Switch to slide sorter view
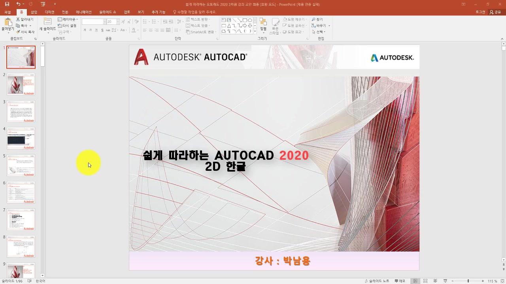Viewport: 506px width, 284px height. pyautogui.click(x=425, y=281)
